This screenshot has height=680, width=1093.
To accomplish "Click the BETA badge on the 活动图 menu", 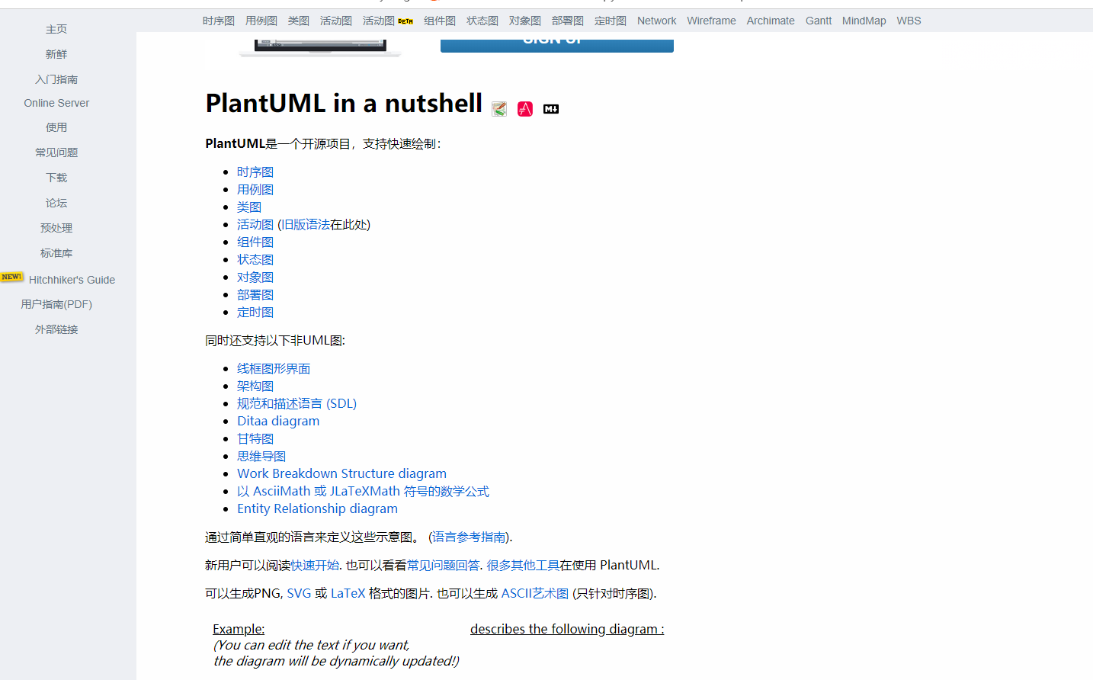I will [405, 21].
